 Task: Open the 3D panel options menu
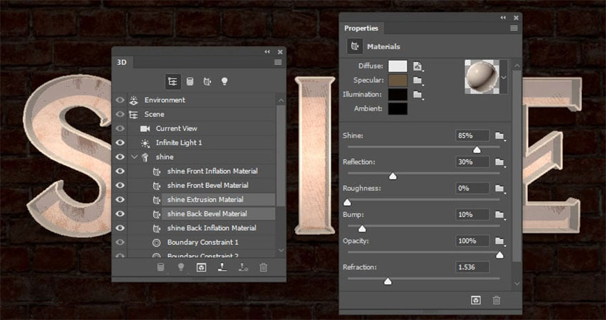tap(278, 62)
